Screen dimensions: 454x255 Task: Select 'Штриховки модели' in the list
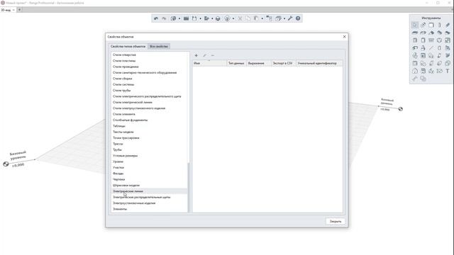(x=126, y=185)
